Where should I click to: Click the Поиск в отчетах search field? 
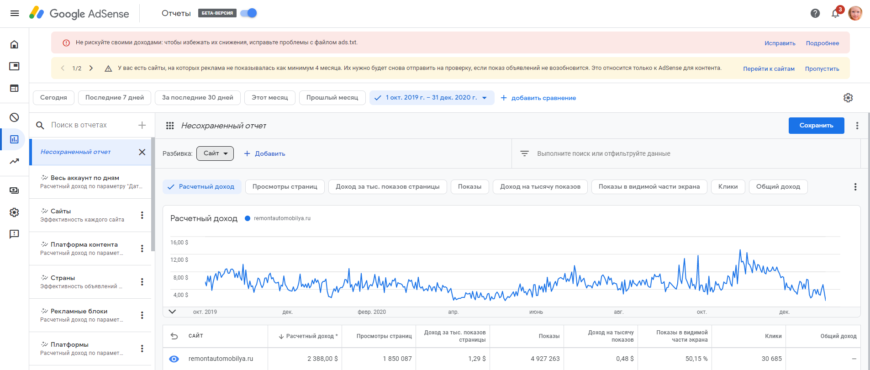click(x=91, y=125)
